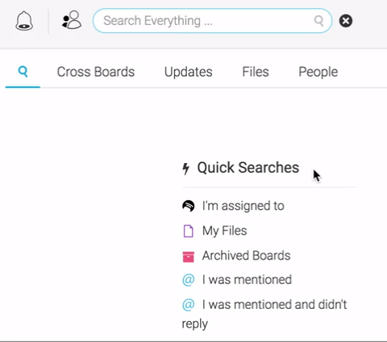Image resolution: width=387 pixels, height=342 pixels.
Task: Switch to the Updates tab
Action: pos(189,72)
